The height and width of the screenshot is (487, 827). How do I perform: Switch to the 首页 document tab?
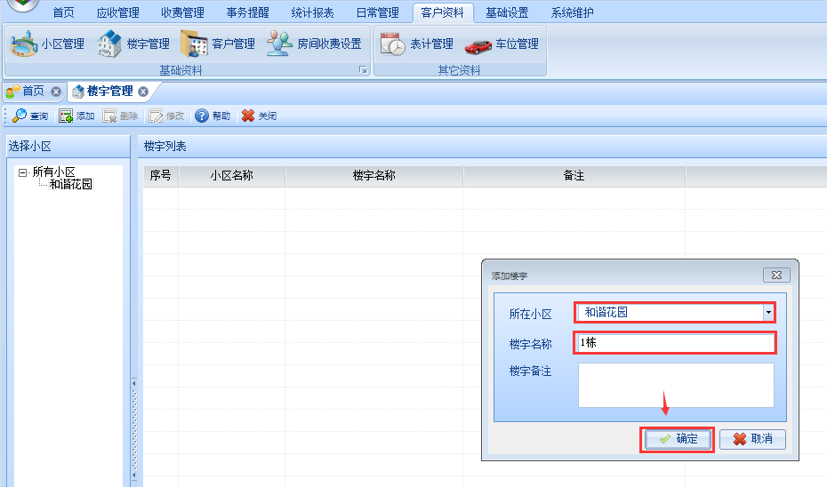34,92
